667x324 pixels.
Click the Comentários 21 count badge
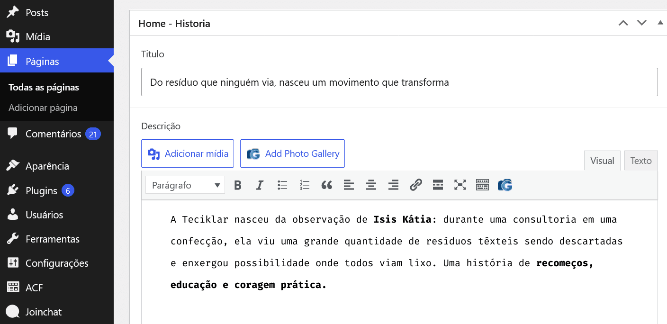click(x=93, y=135)
